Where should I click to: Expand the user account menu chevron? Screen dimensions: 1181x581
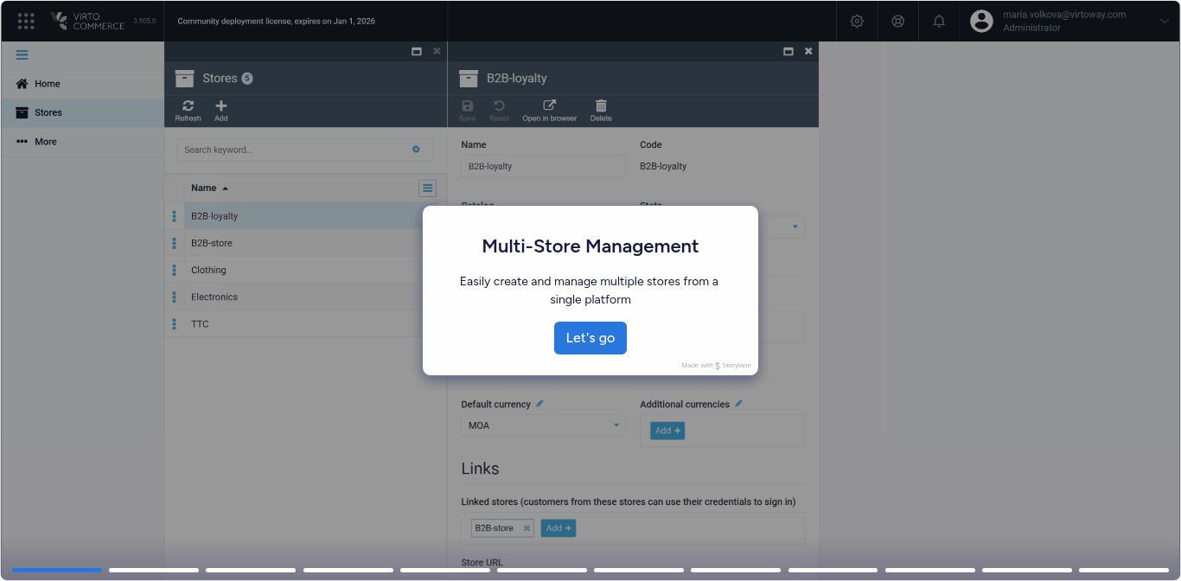(x=1164, y=21)
